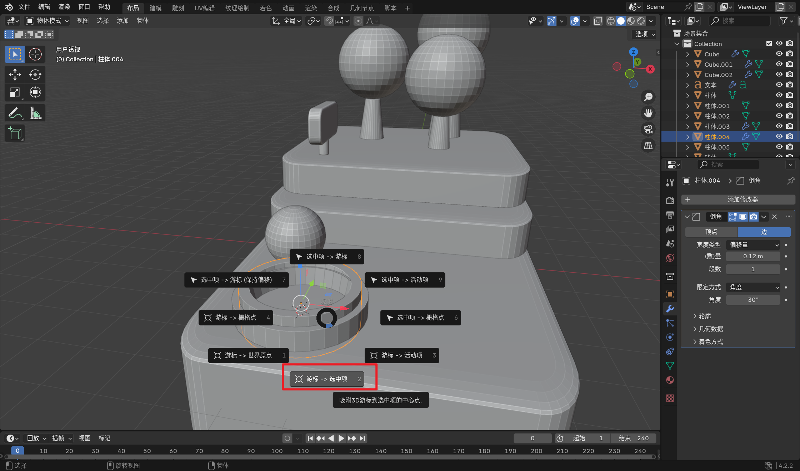The height and width of the screenshot is (471, 800).
Task: Select the Rotate tool icon
Action: (35, 75)
